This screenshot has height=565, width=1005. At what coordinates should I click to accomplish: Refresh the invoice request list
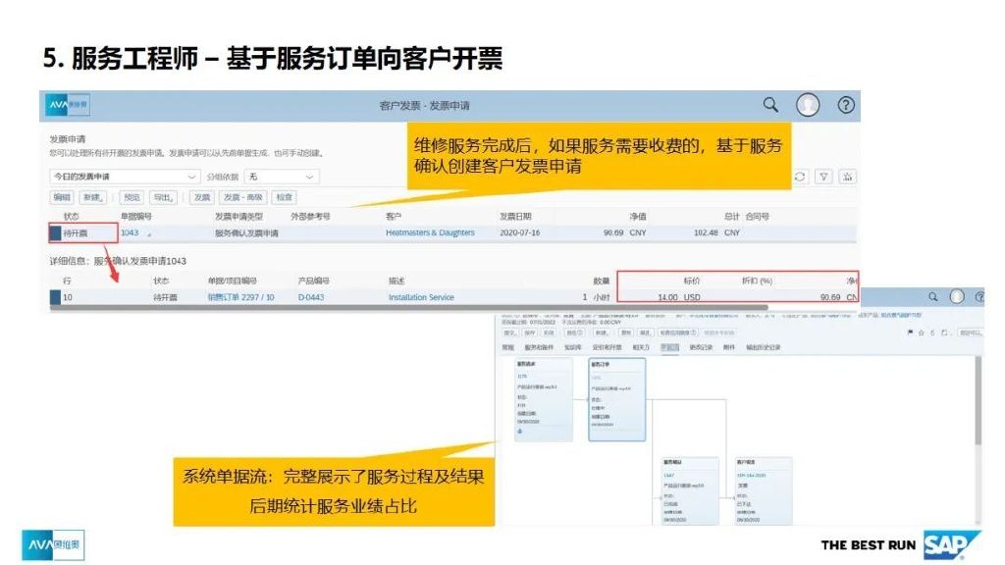(799, 177)
